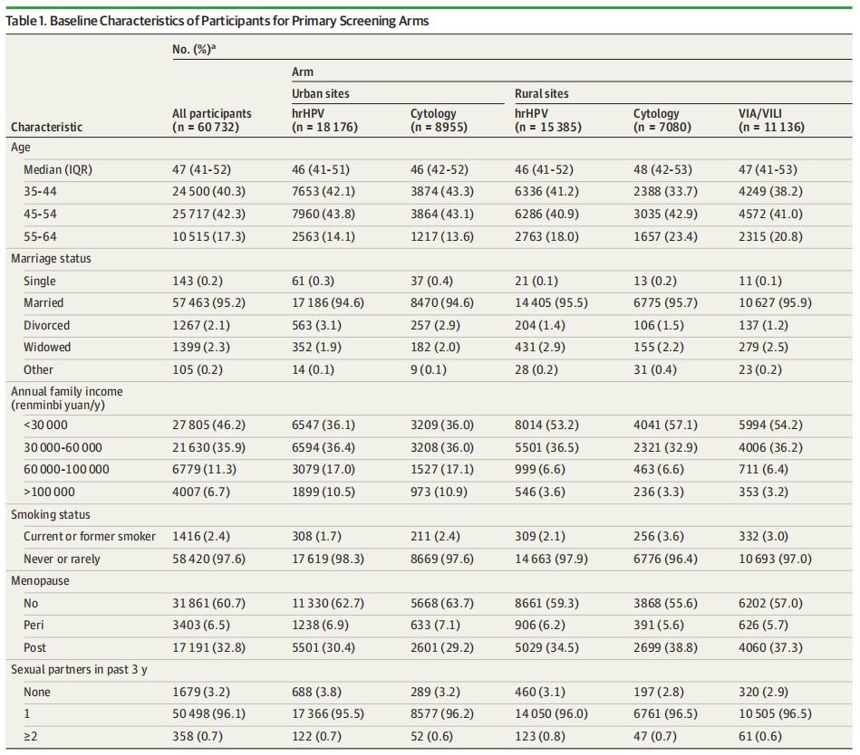The height and width of the screenshot is (755, 860).
Task: Select the "Smoking status" section heading
Action: [x=49, y=515]
